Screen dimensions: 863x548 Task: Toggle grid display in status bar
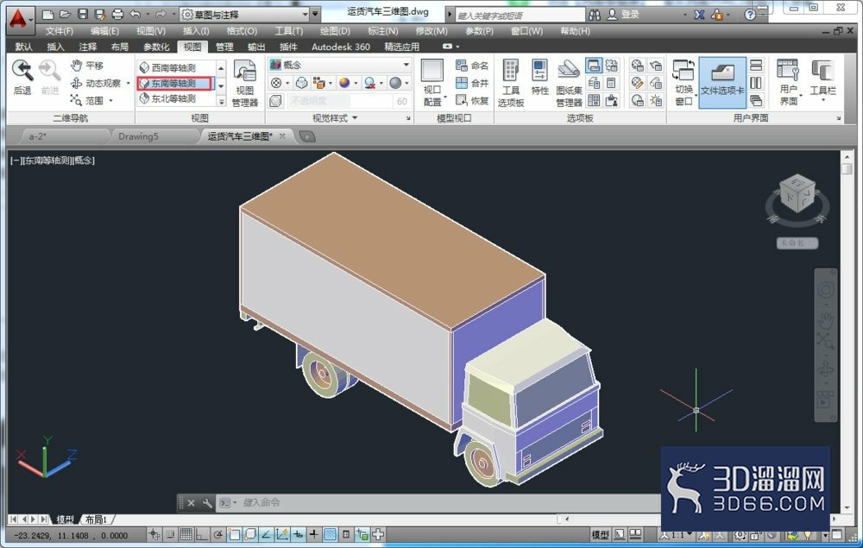click(x=186, y=534)
